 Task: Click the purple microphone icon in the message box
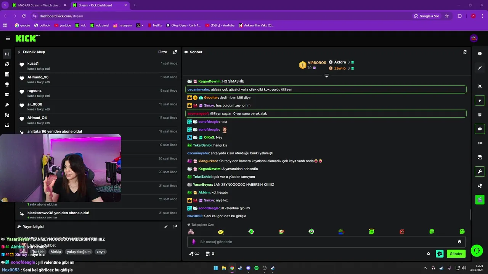click(194, 242)
